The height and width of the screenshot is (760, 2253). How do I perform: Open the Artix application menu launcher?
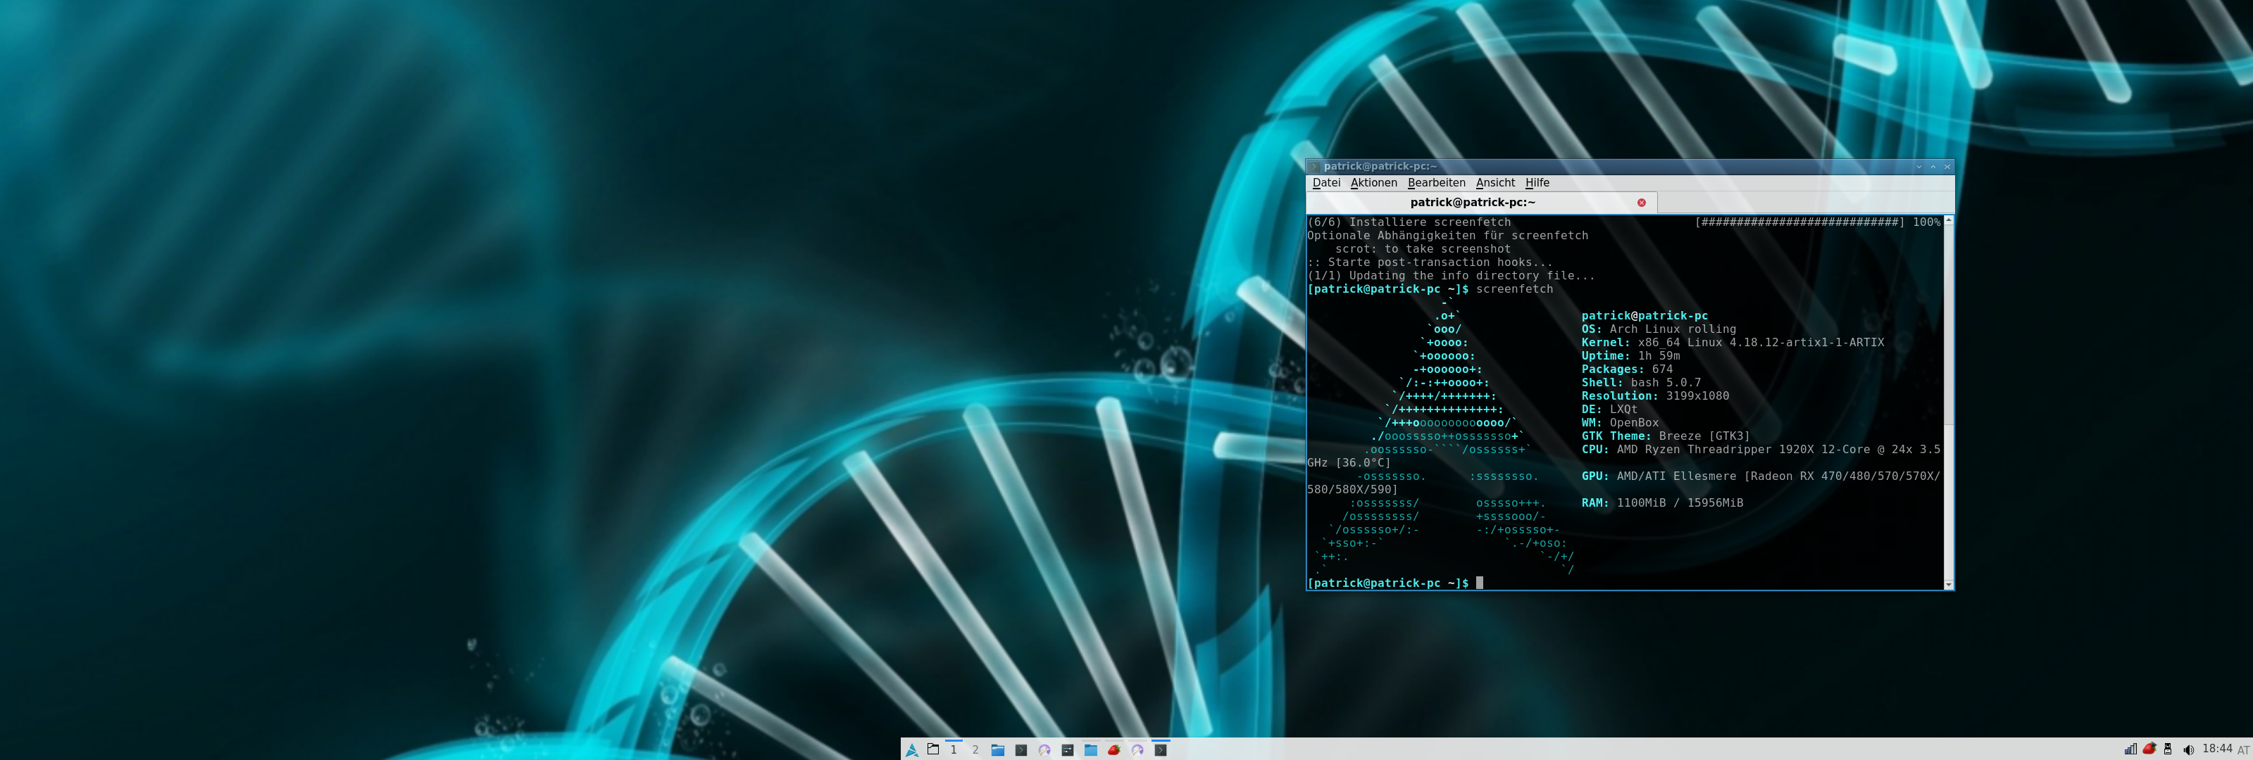coord(911,750)
